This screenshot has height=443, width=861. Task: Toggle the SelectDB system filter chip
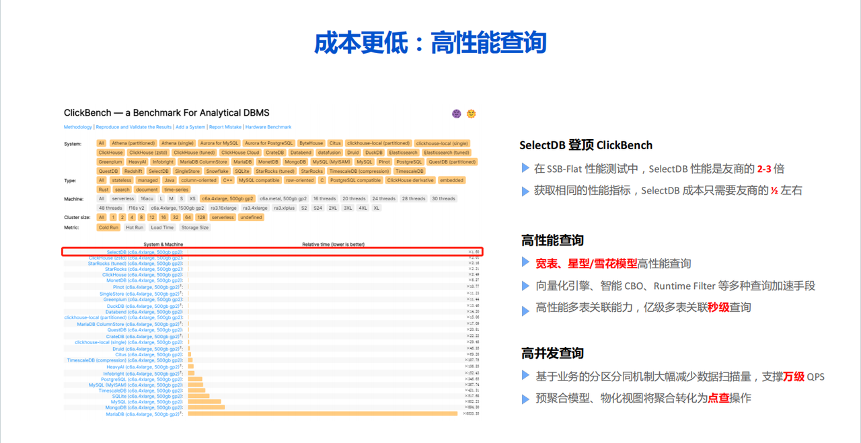tap(159, 171)
